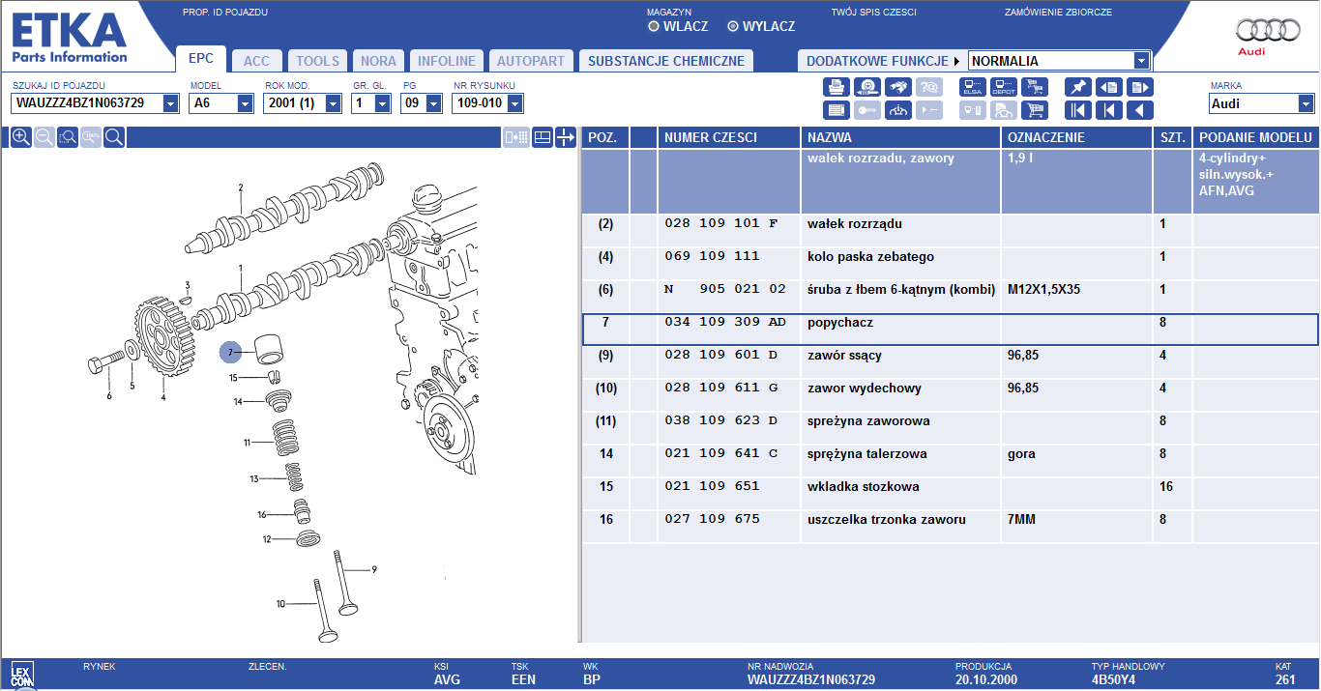1321x691 pixels.
Task: Click callout number 14 in the illustration
Action: [x=238, y=402]
